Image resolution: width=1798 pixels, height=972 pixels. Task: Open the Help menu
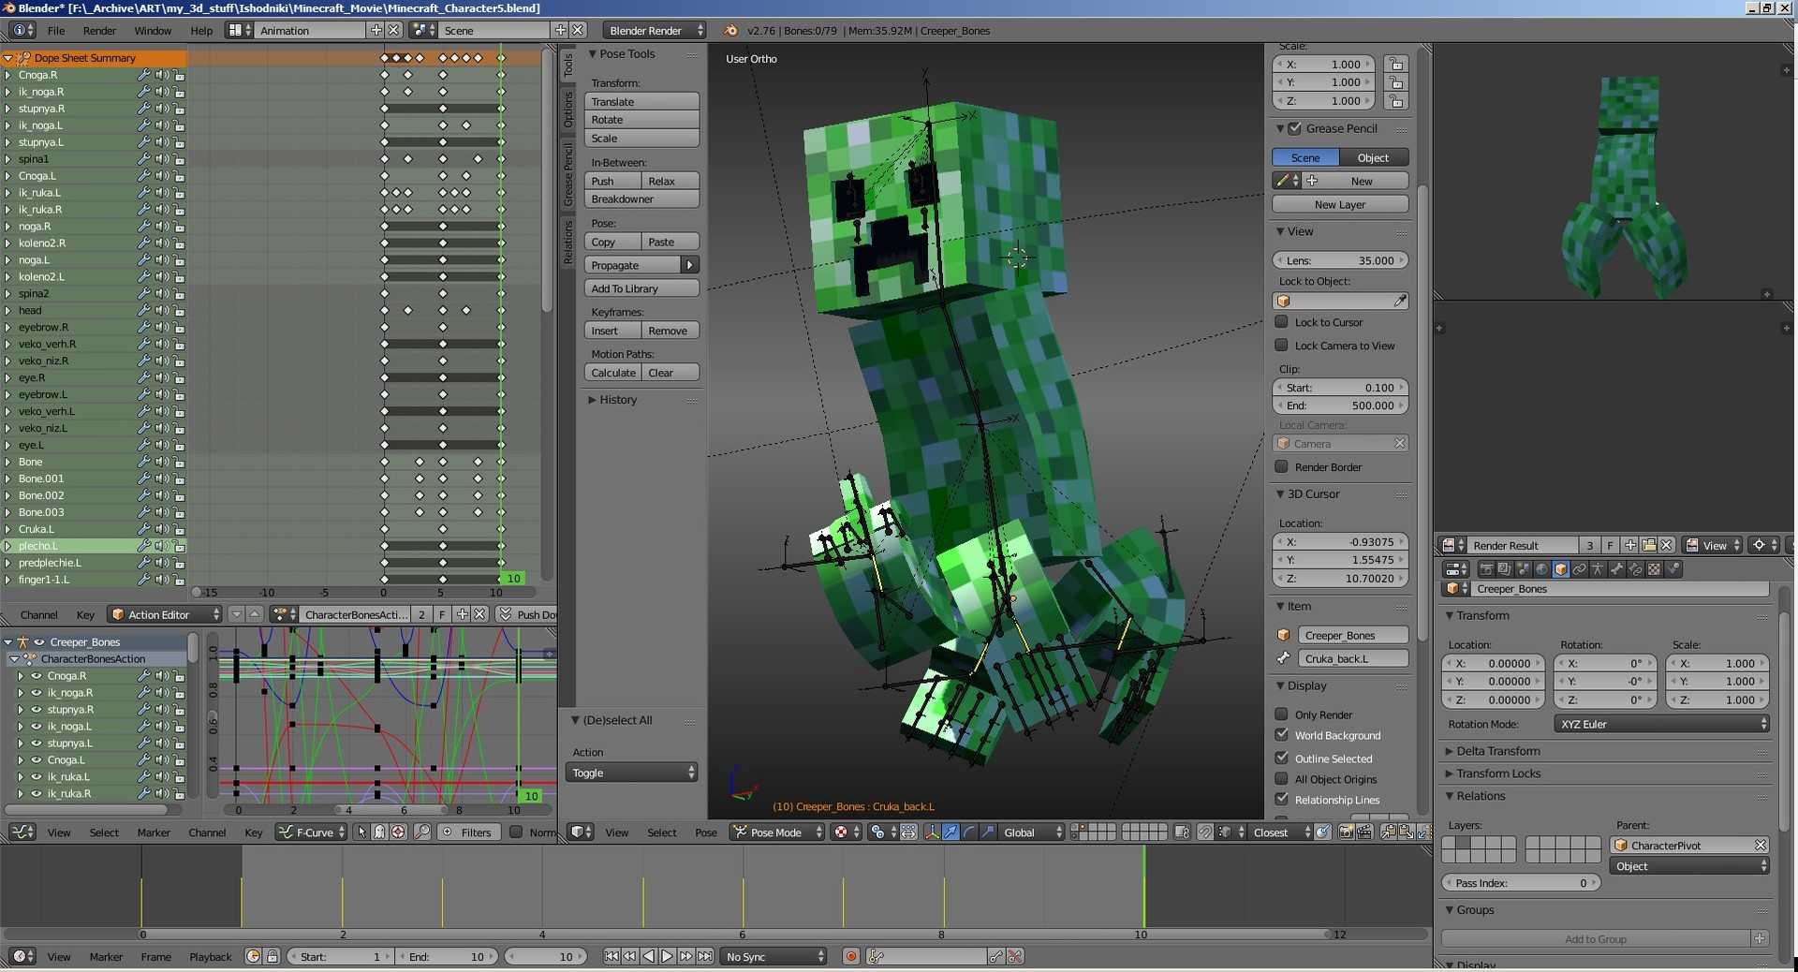tap(201, 31)
